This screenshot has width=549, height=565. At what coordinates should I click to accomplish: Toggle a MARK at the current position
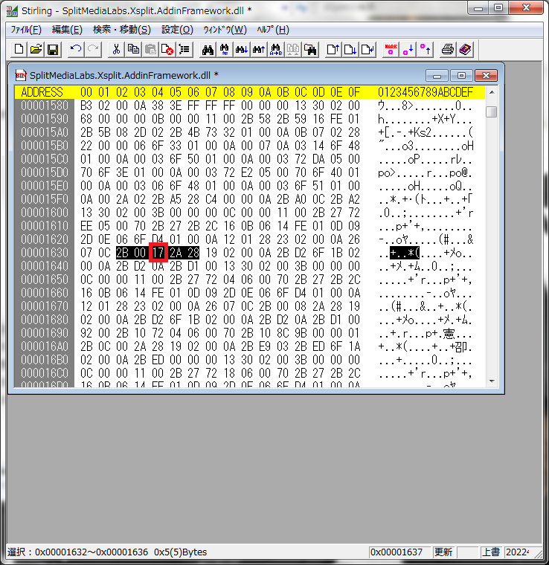[x=391, y=49]
